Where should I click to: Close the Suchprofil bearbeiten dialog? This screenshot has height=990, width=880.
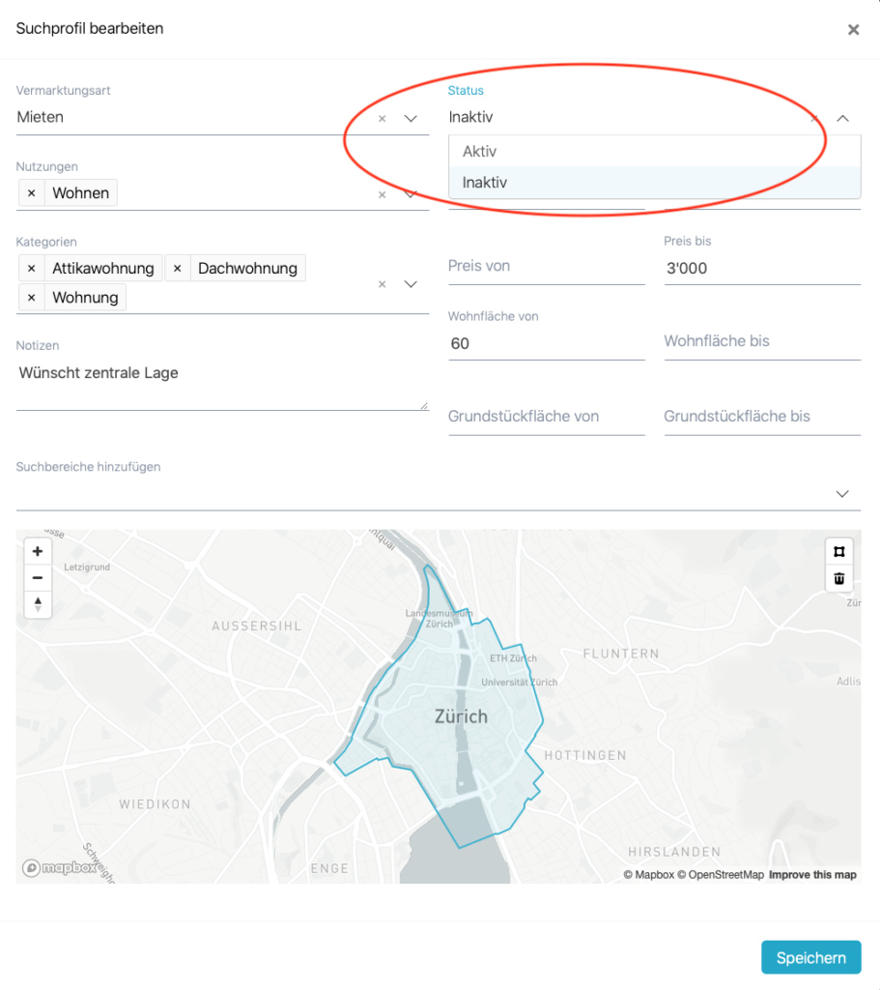(x=853, y=30)
